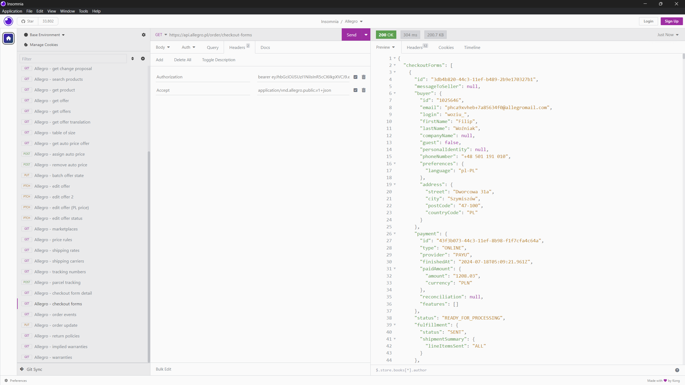Click the response pane scrollbar thumb
The image size is (685, 385).
point(684,56)
